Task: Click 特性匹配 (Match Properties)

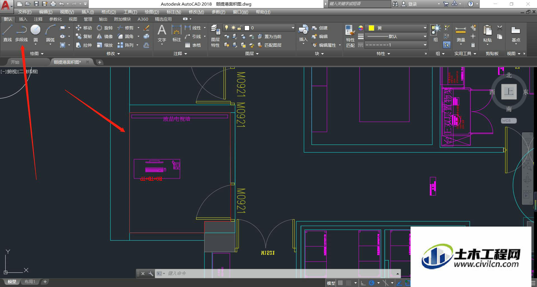Action: (350, 36)
